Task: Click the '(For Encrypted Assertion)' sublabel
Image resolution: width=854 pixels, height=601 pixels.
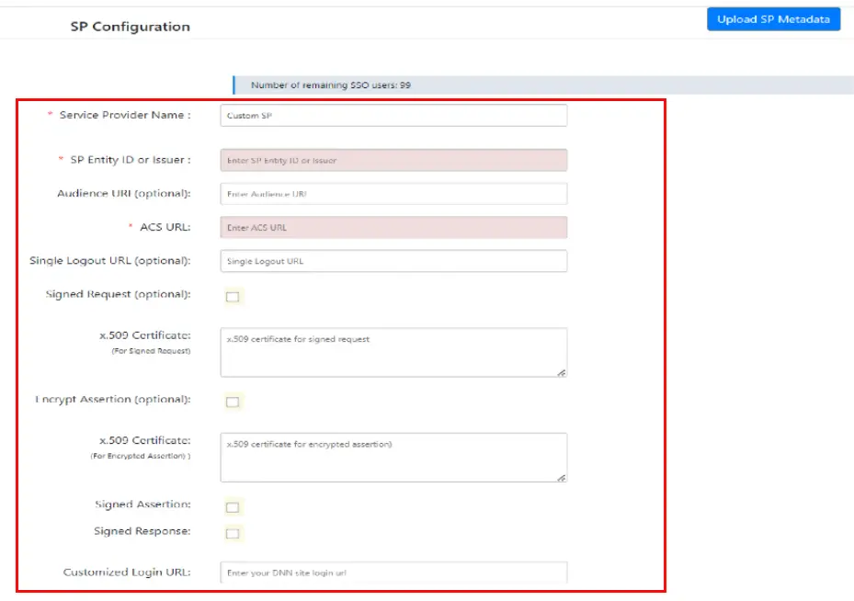Action: tap(141, 456)
